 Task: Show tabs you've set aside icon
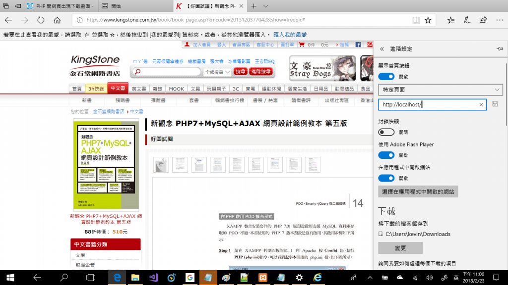[x=6, y=6]
